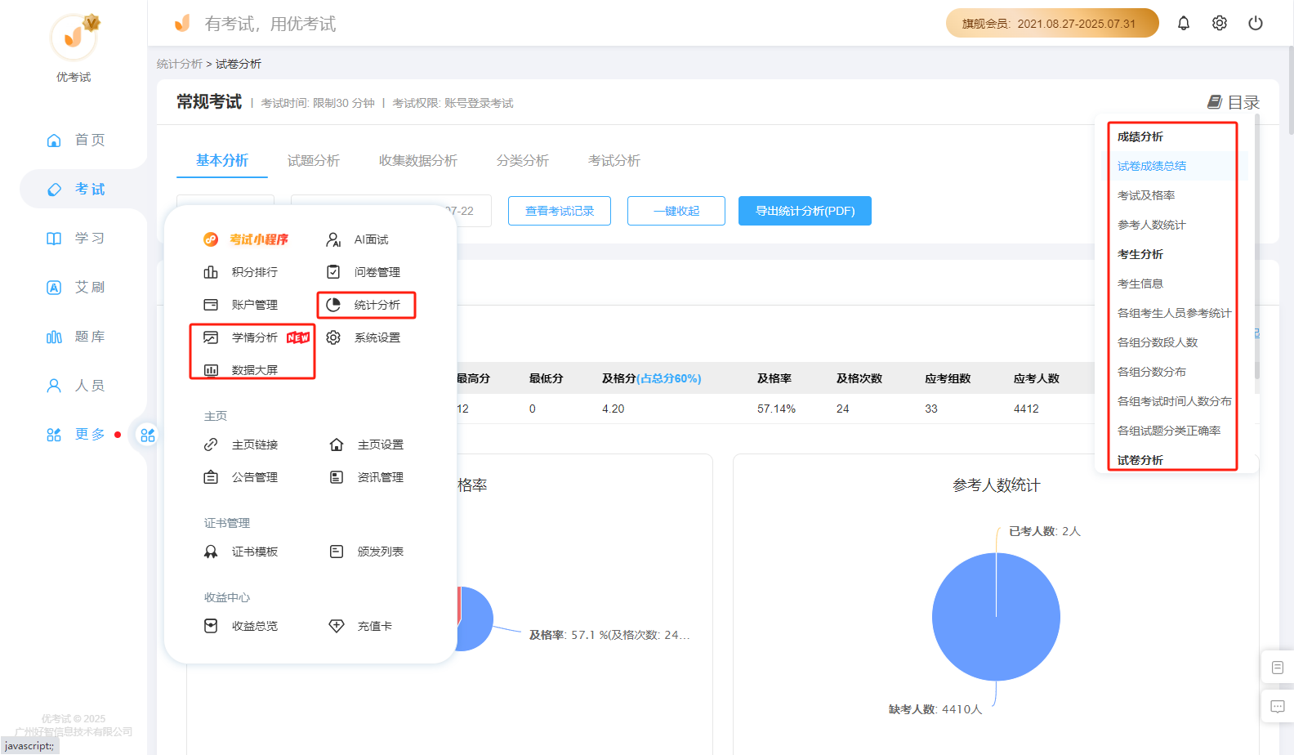The image size is (1294, 755).
Task: Open 资讯管理 from popup menu
Action: click(367, 477)
